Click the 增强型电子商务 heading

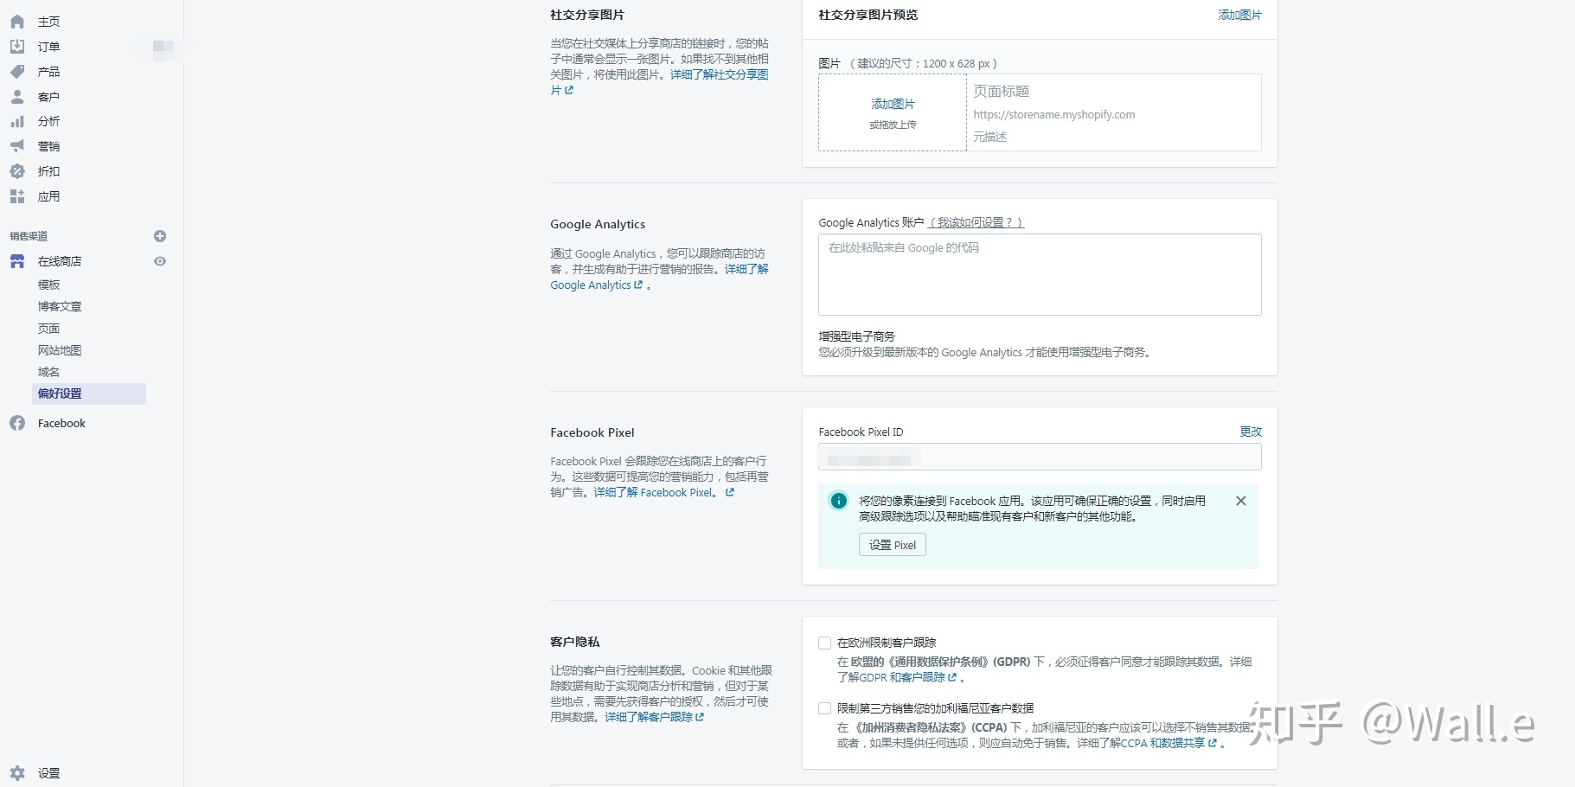click(857, 336)
